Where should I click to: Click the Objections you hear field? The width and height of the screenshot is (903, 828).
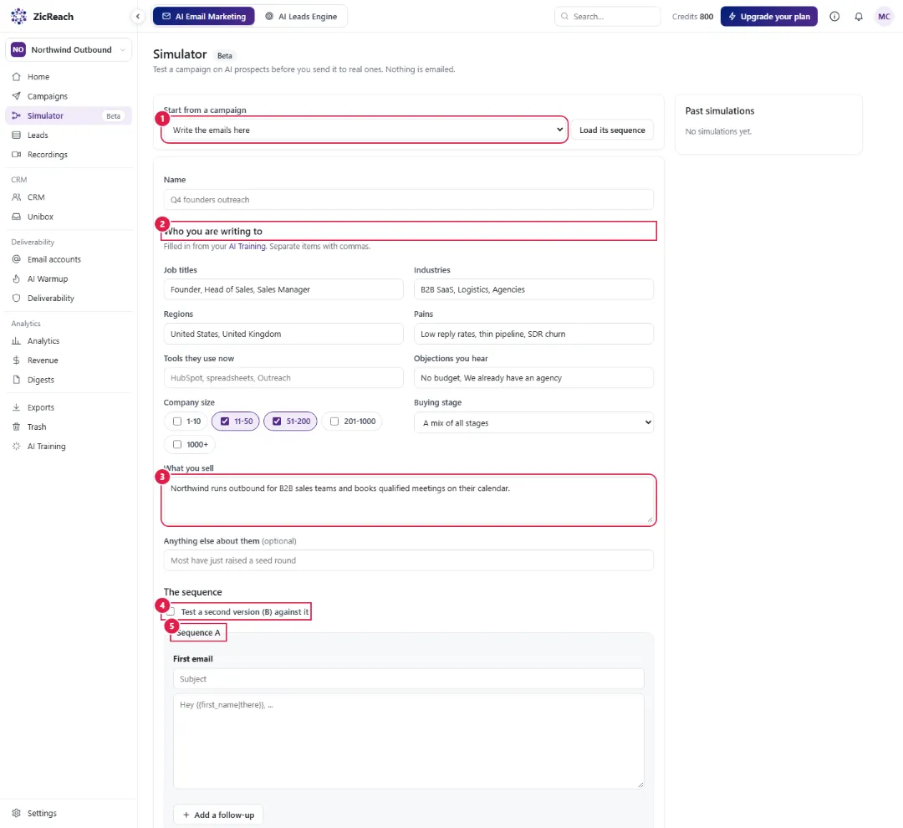tap(533, 378)
